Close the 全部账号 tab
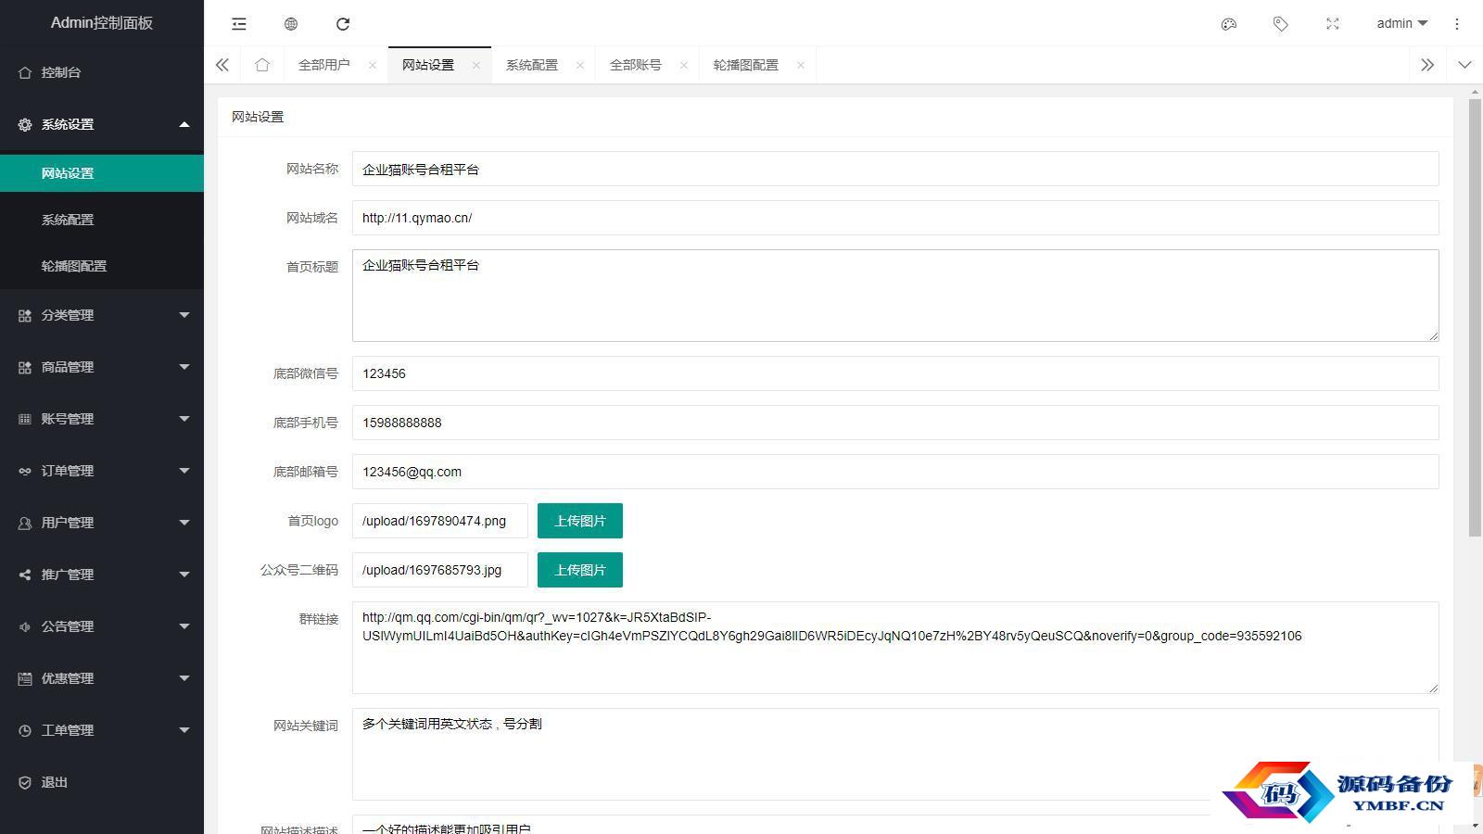Viewport: 1483px width, 834px height. pyautogui.click(x=684, y=65)
